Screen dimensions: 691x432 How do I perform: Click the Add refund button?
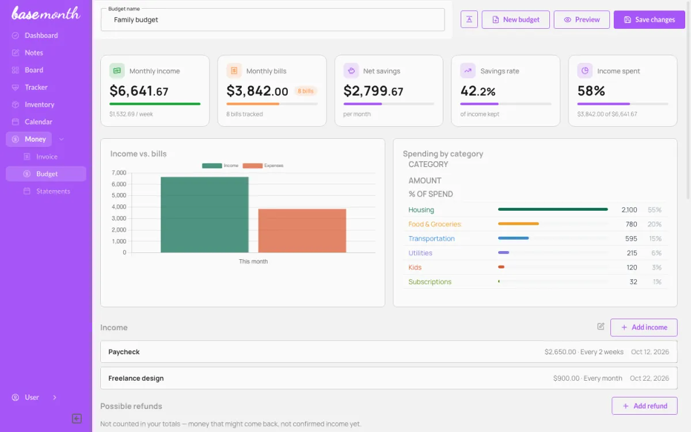point(644,406)
